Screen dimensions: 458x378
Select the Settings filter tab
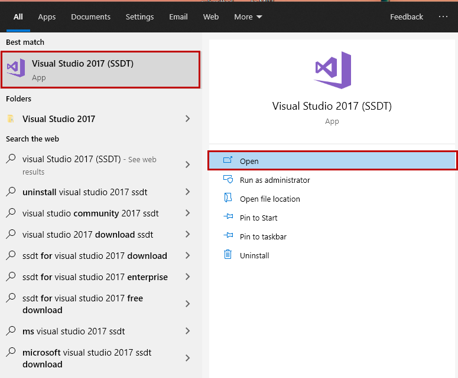(139, 17)
